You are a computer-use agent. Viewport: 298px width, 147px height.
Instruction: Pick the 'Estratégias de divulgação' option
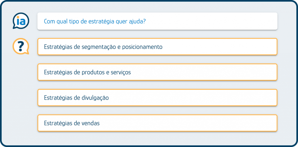tap(157, 98)
